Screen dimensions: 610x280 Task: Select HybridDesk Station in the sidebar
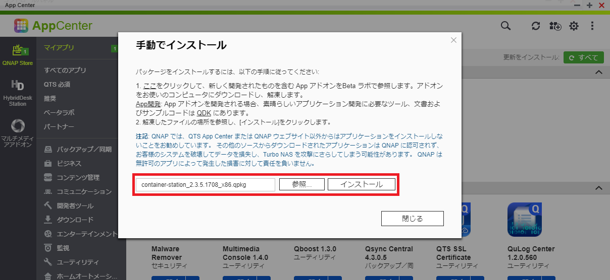(18, 93)
